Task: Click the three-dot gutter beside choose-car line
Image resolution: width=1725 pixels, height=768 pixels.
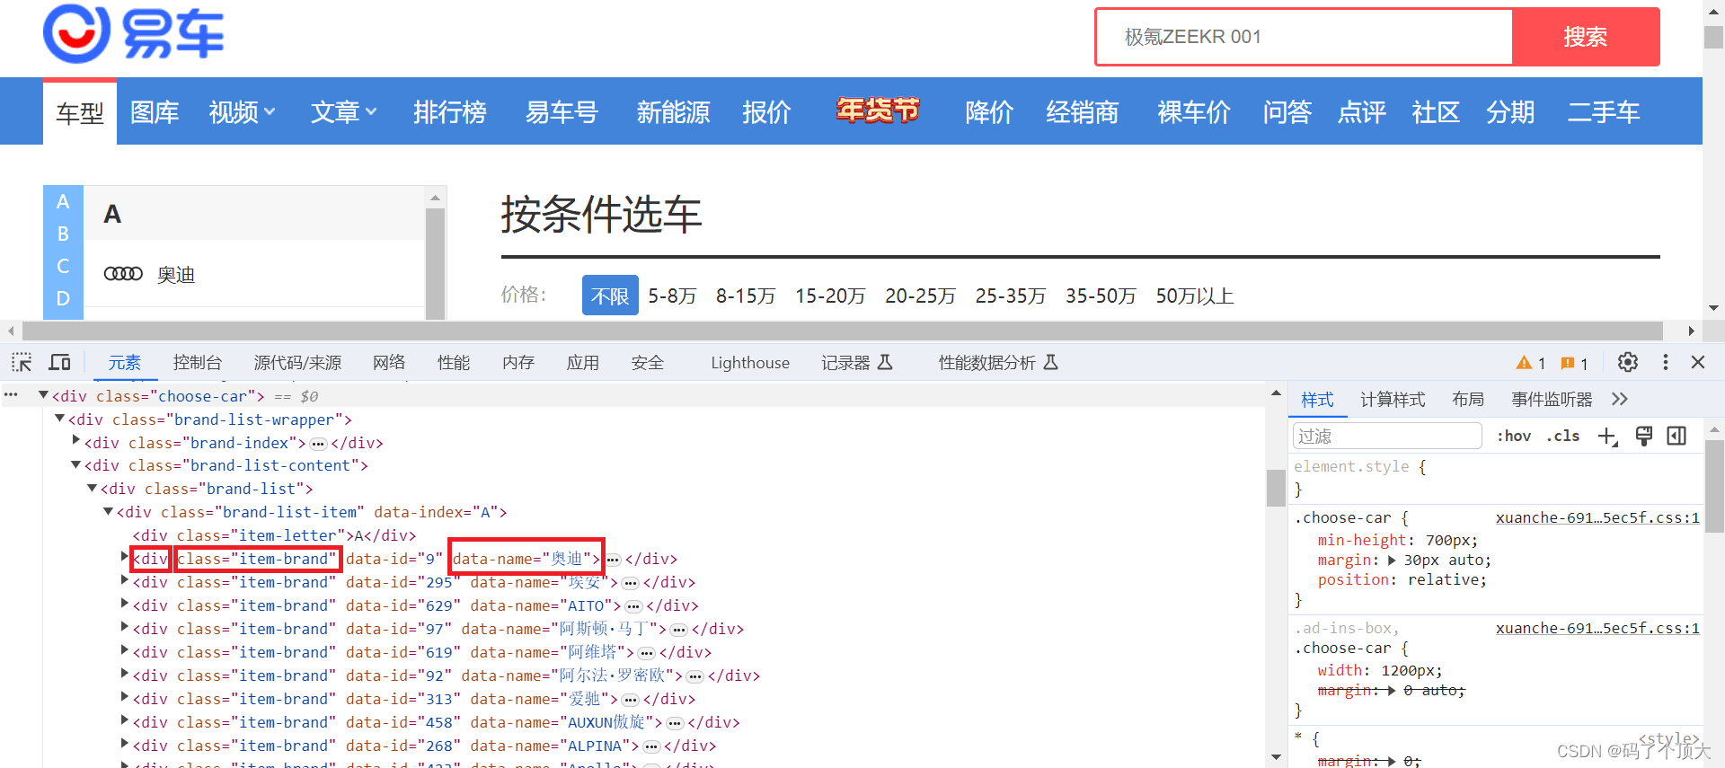Action: pos(11,395)
